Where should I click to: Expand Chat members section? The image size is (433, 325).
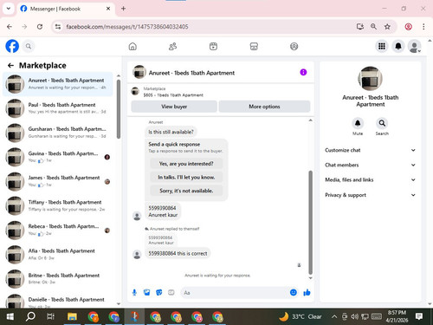[371, 165]
